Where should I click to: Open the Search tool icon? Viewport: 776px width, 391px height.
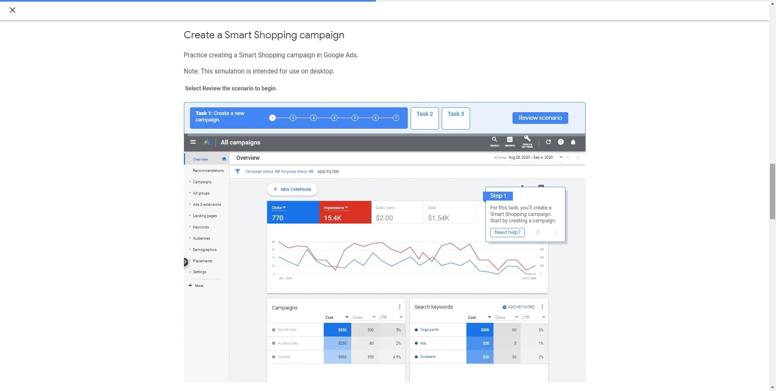click(494, 141)
